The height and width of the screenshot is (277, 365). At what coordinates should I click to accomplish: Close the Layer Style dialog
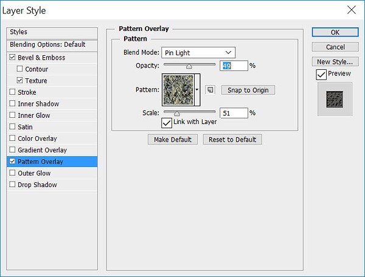pyautogui.click(x=351, y=10)
